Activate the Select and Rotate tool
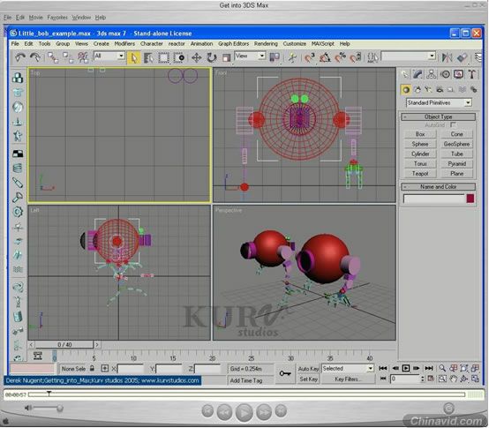The image size is (489, 428). click(x=212, y=57)
